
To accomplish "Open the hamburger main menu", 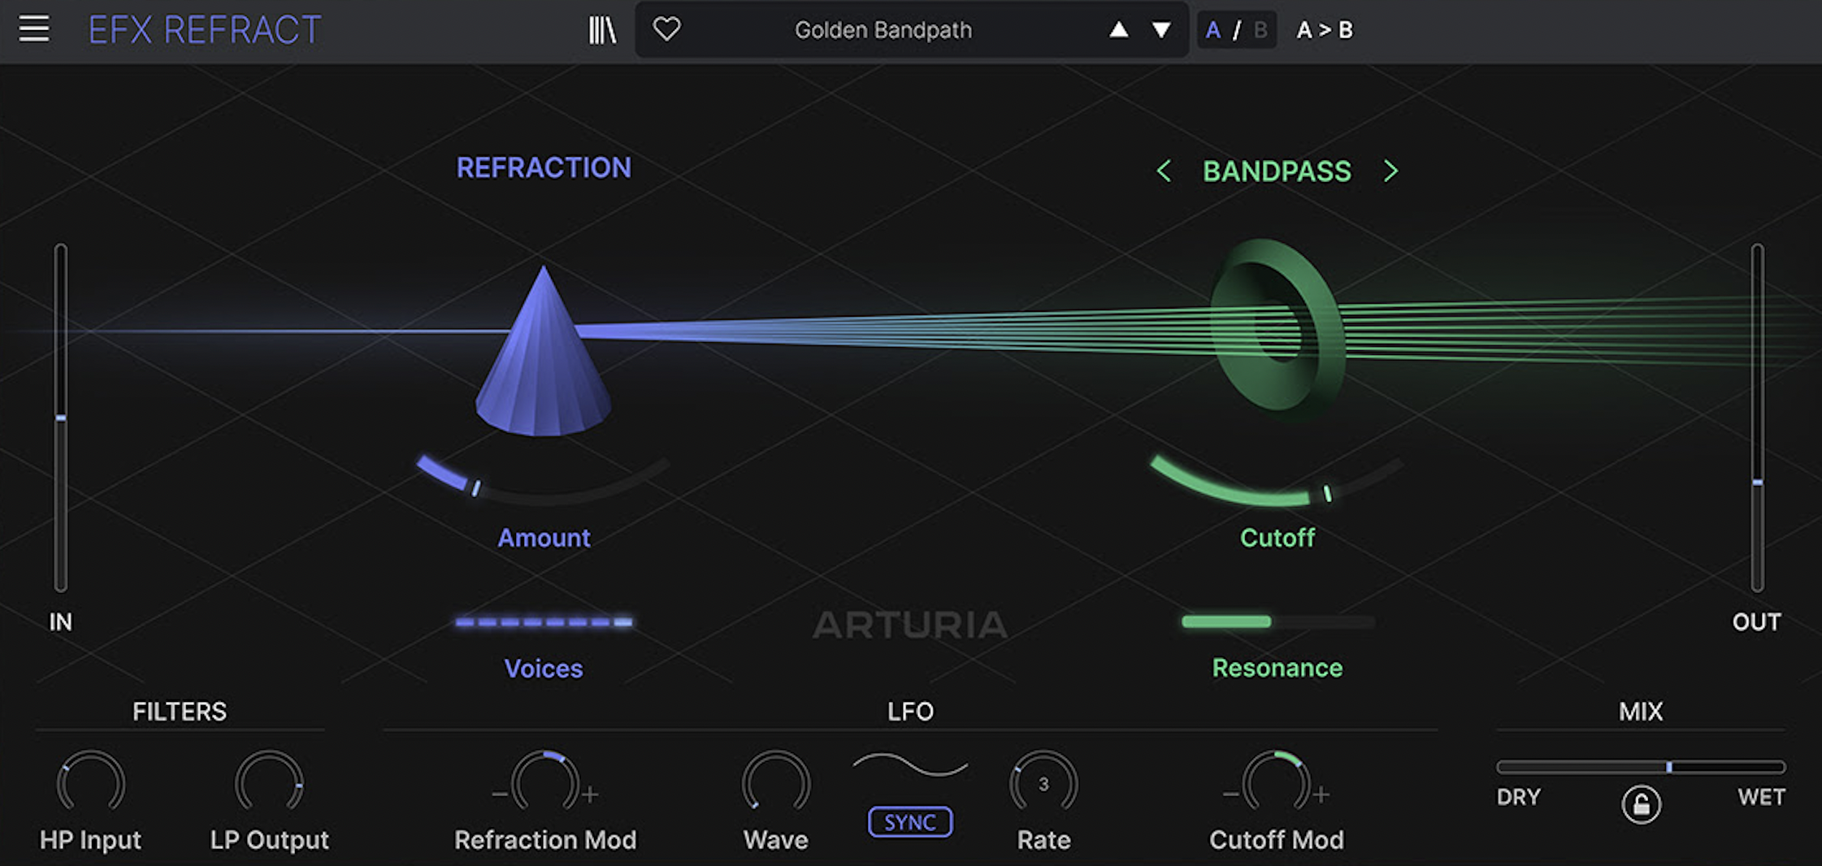I will (x=34, y=29).
